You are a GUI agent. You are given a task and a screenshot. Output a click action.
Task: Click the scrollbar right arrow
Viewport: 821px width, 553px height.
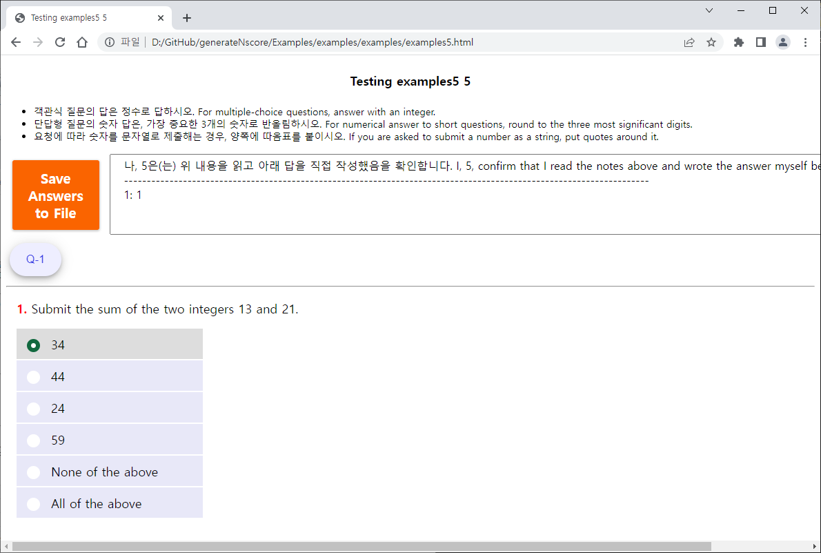pyautogui.click(x=815, y=547)
